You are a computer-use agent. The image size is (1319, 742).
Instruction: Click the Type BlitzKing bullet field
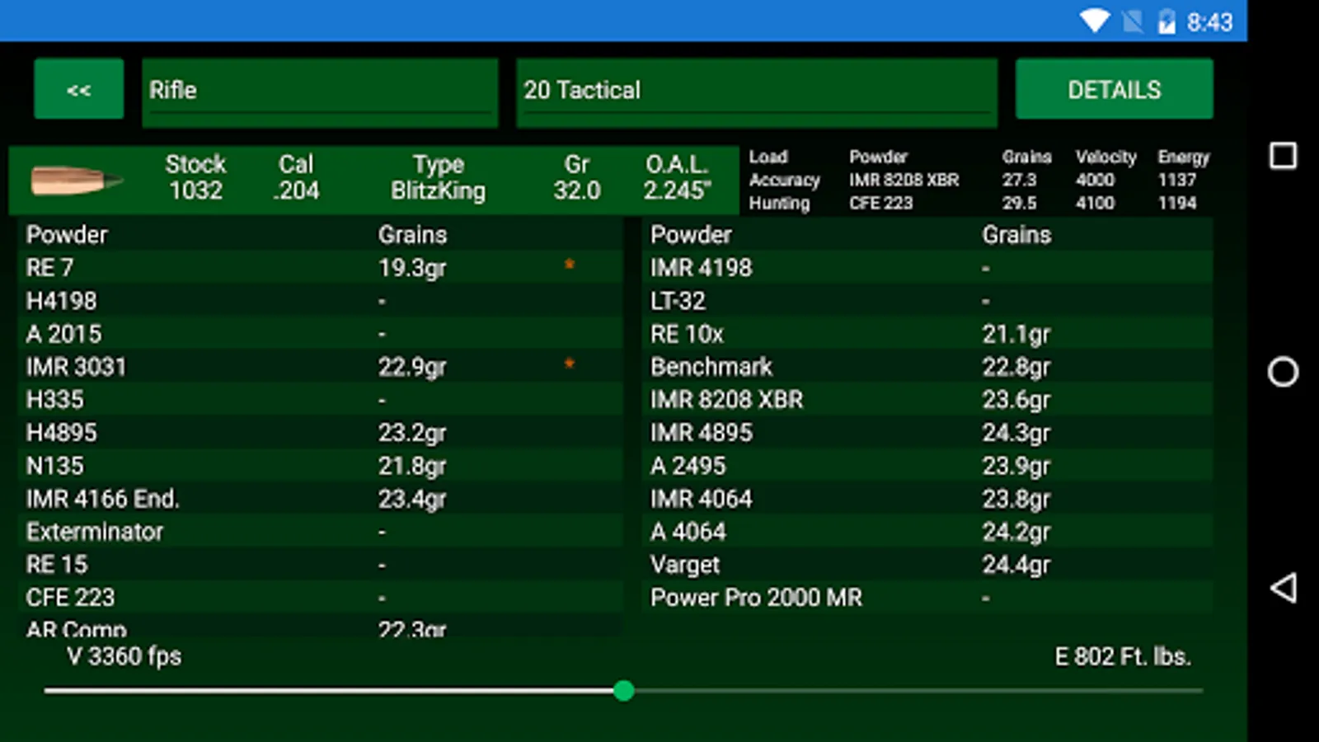[439, 177]
